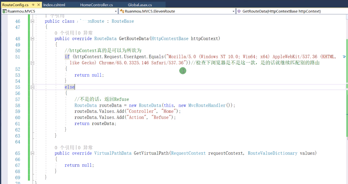The width and height of the screenshot is (348, 184).
Task: Click 'routeData' variable declaration on line 58
Action: pos(110,105)
